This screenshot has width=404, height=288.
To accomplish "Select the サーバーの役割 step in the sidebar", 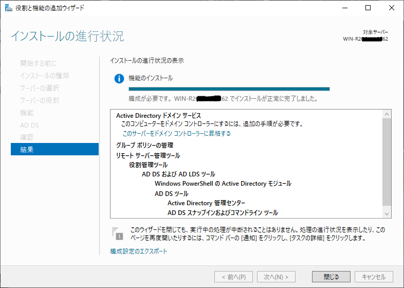I will (x=40, y=100).
